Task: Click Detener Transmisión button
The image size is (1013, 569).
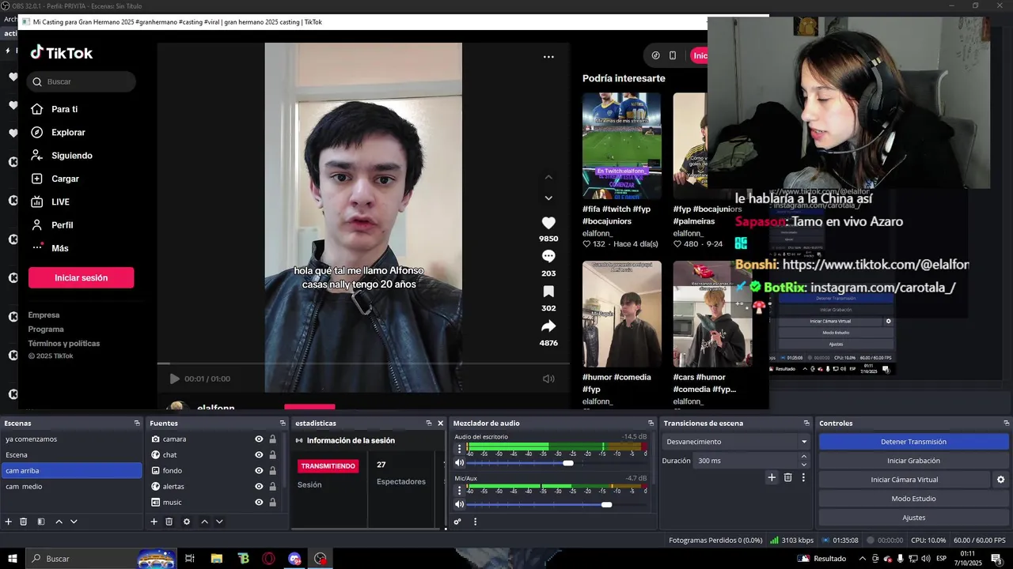Action: [x=913, y=442]
